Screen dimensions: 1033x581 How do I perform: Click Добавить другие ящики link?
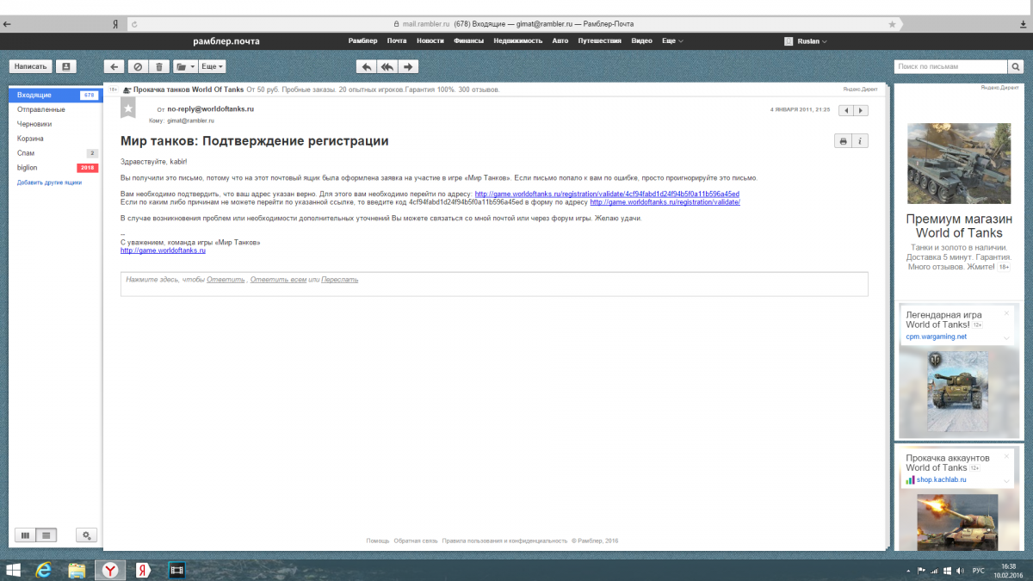click(x=49, y=182)
